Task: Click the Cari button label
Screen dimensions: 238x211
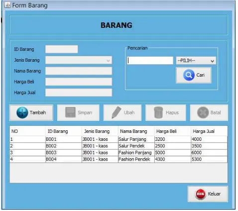Action: coord(200,75)
